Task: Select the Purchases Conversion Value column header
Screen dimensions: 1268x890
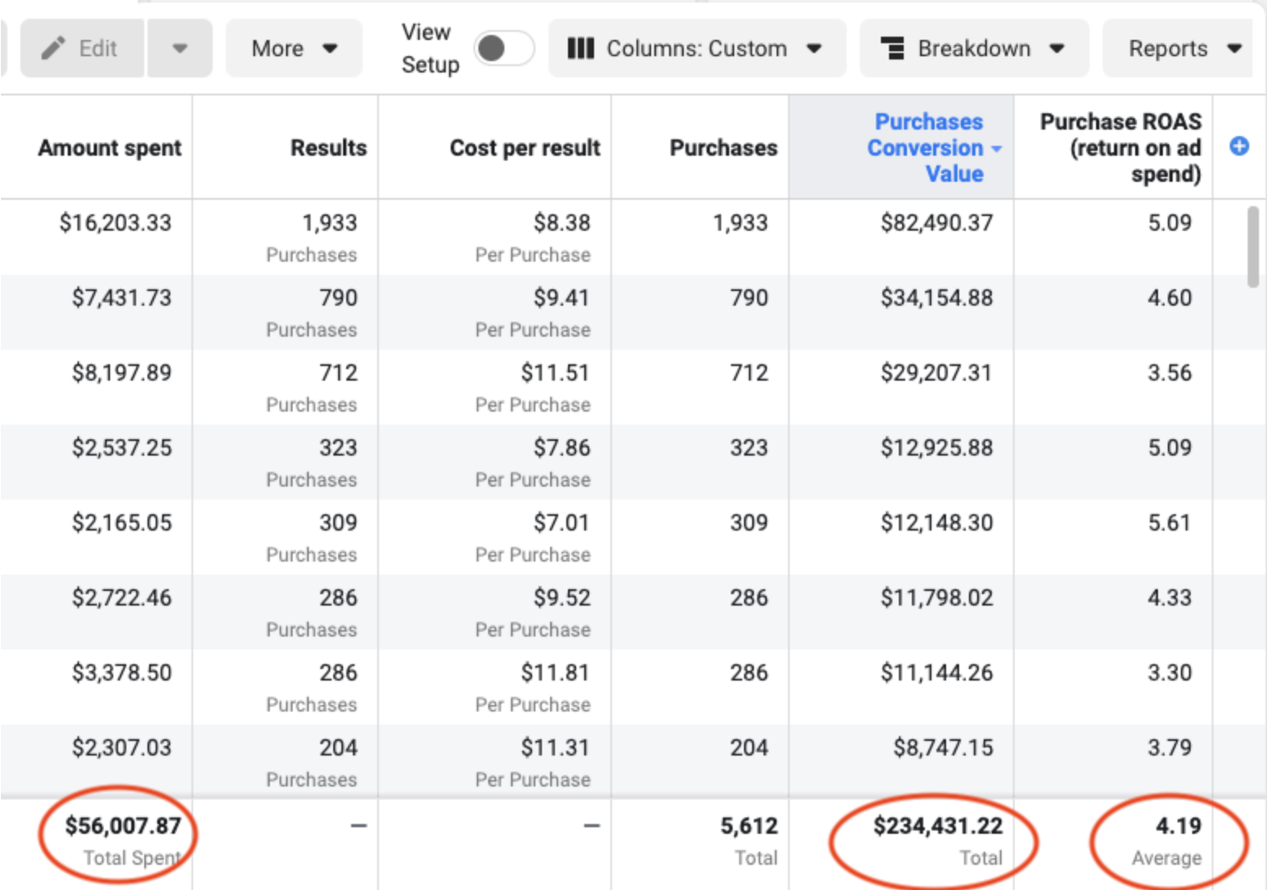Action: coord(928,148)
